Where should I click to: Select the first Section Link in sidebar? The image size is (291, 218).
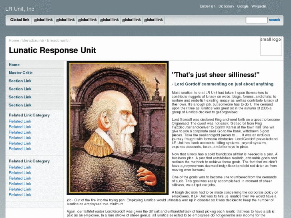pos(20,81)
